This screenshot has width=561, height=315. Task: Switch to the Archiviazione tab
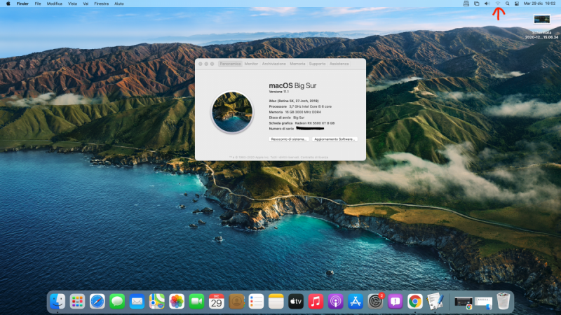tap(274, 64)
